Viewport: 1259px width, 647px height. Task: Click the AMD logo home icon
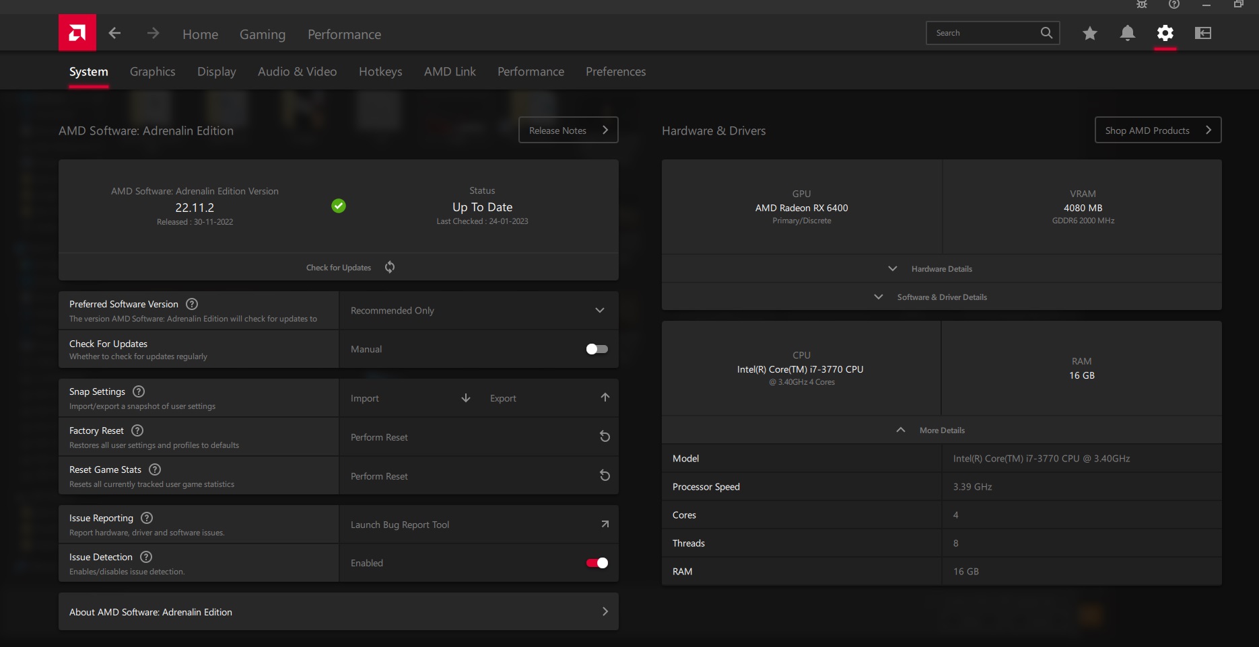point(77,33)
